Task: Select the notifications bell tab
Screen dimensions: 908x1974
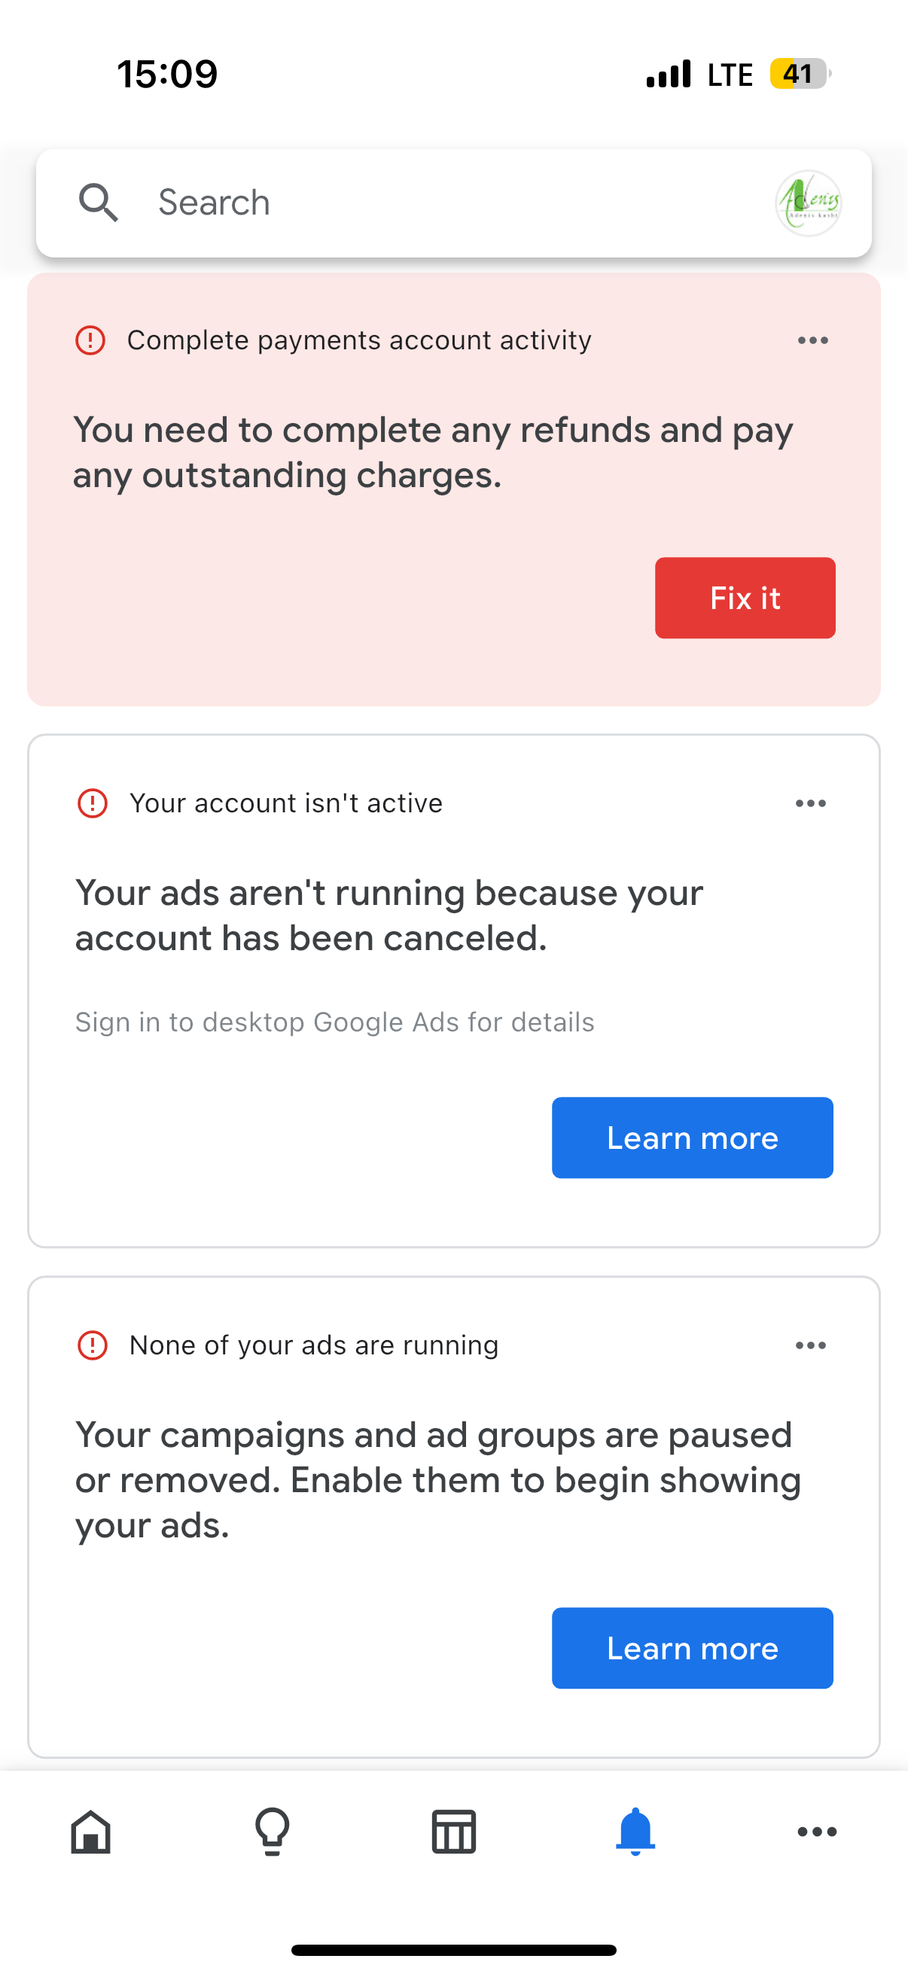Action: [635, 1832]
